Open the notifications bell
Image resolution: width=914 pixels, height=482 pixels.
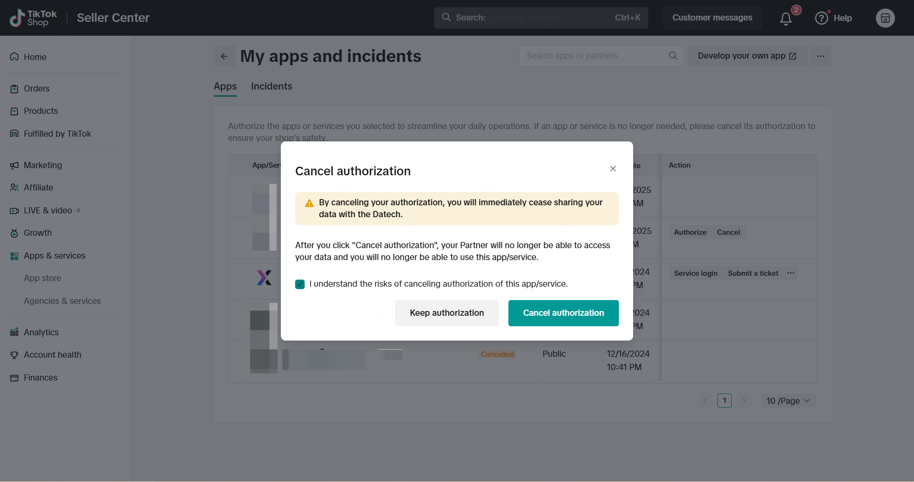point(786,19)
